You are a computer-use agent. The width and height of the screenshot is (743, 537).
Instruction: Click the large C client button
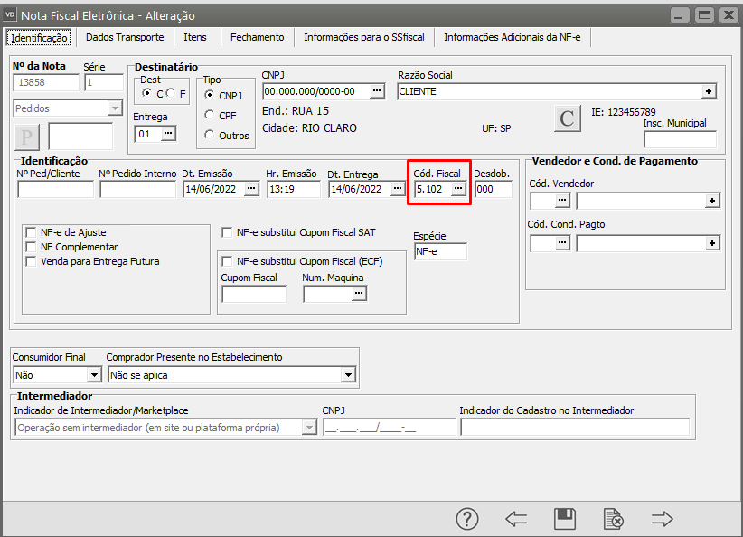pos(568,118)
